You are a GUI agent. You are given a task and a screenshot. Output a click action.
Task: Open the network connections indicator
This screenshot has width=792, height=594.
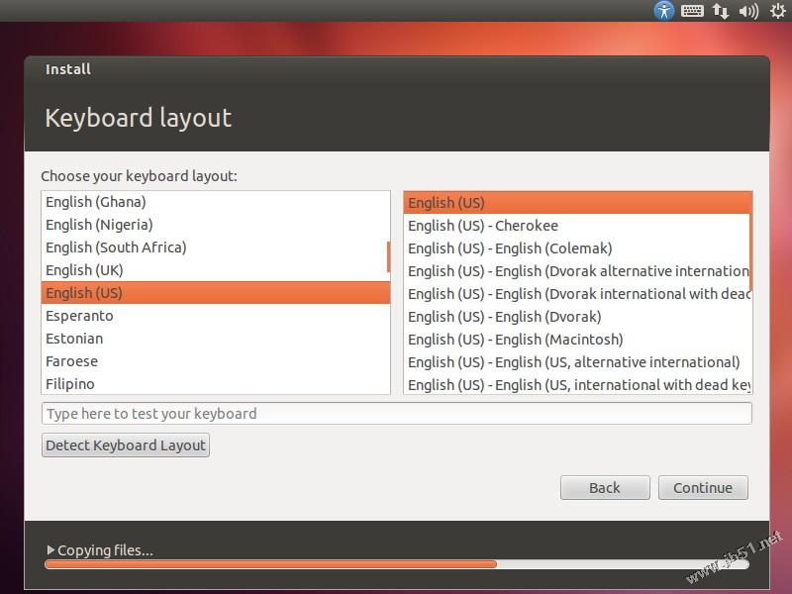[721, 11]
